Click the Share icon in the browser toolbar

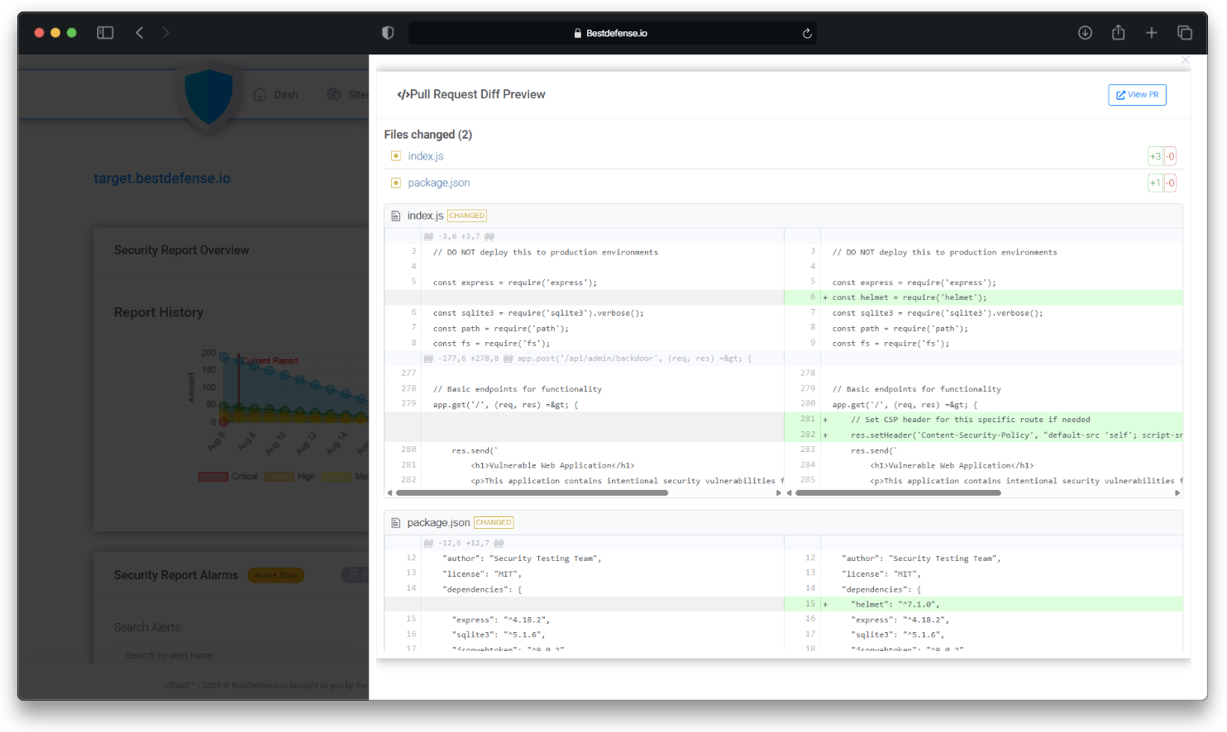tap(1118, 32)
